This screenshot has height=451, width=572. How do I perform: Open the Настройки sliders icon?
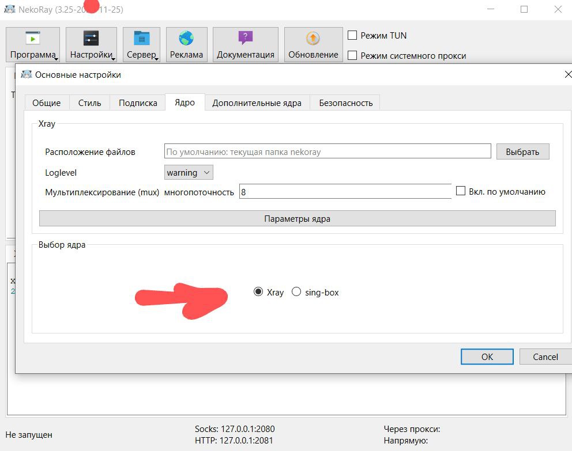pos(91,39)
